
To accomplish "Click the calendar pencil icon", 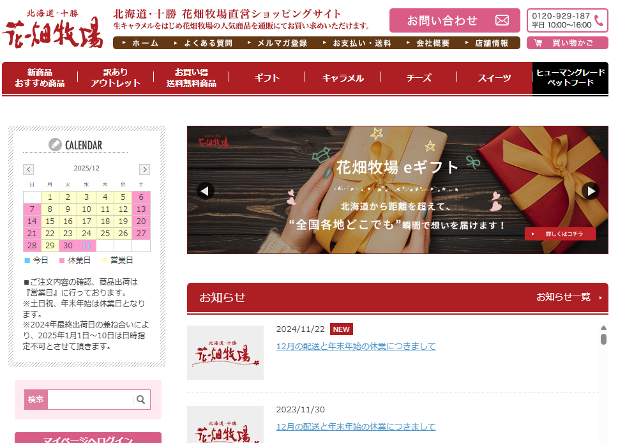I will (x=56, y=145).
